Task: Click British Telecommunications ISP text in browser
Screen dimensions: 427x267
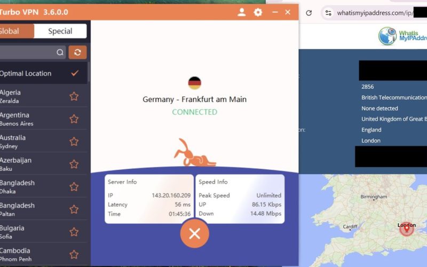Action: pos(394,98)
